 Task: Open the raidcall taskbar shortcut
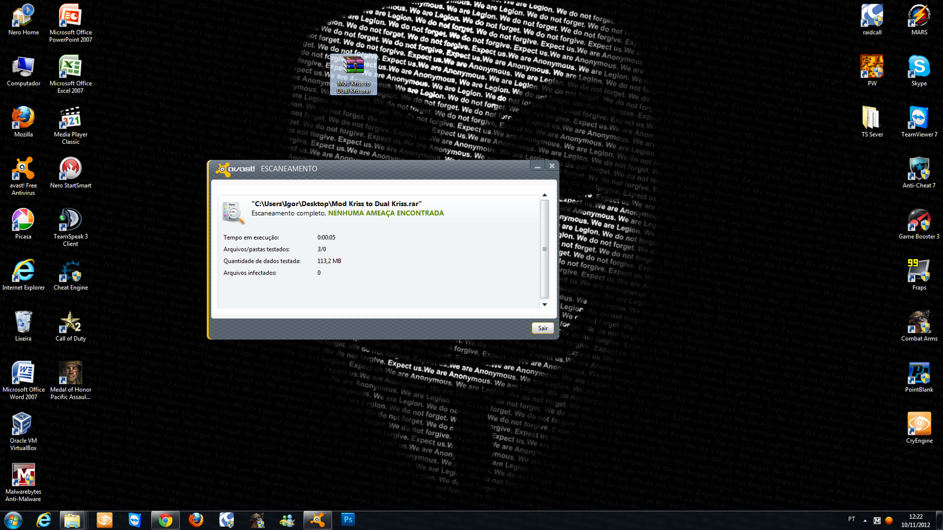point(226,520)
